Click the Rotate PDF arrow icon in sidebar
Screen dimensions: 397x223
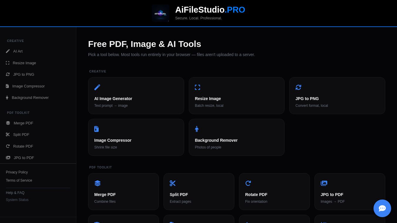tap(8, 146)
